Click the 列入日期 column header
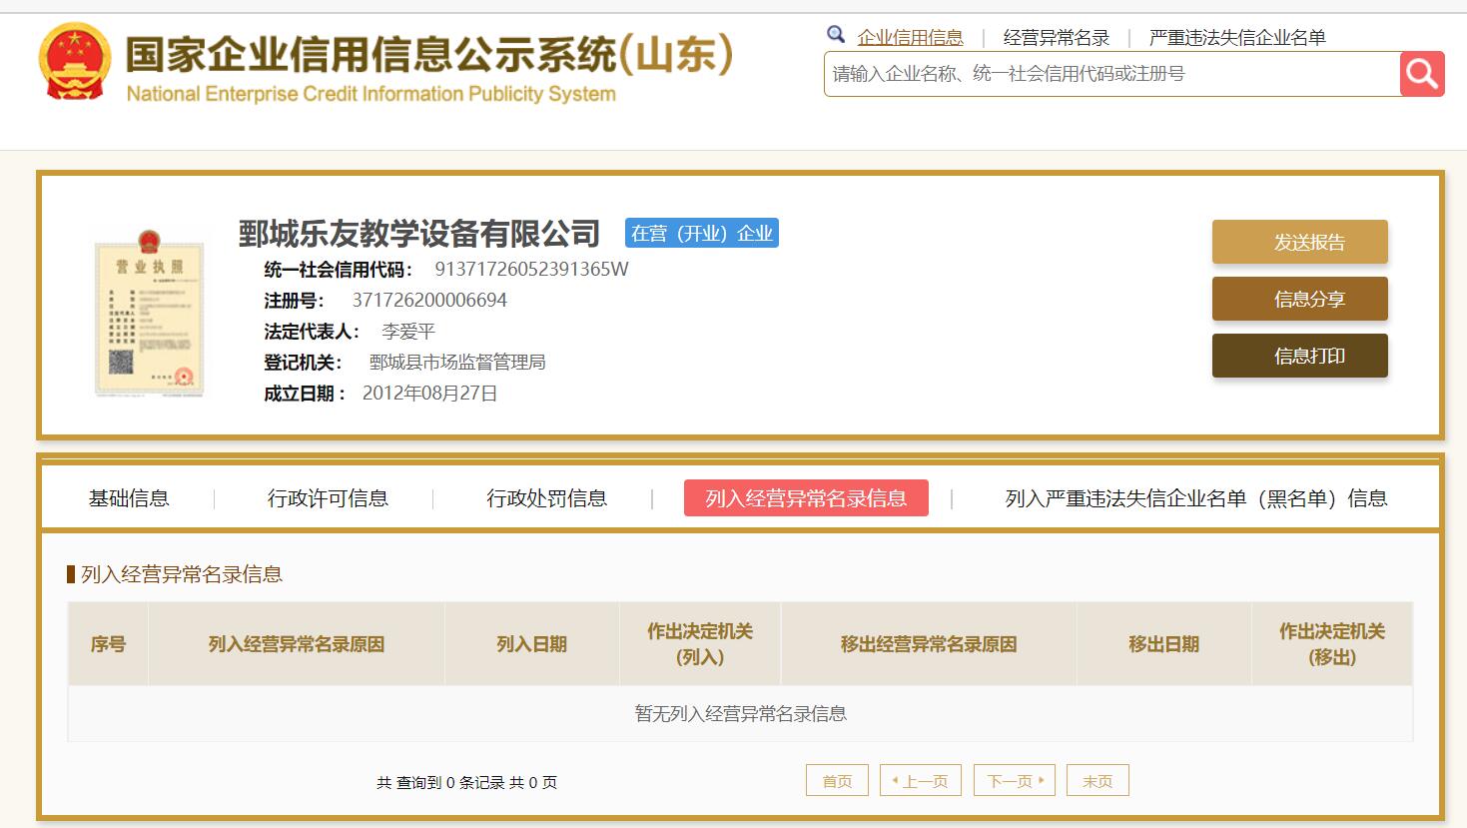 click(532, 644)
